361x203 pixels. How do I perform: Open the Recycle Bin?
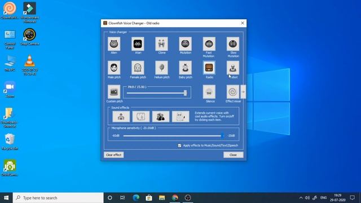point(10,142)
